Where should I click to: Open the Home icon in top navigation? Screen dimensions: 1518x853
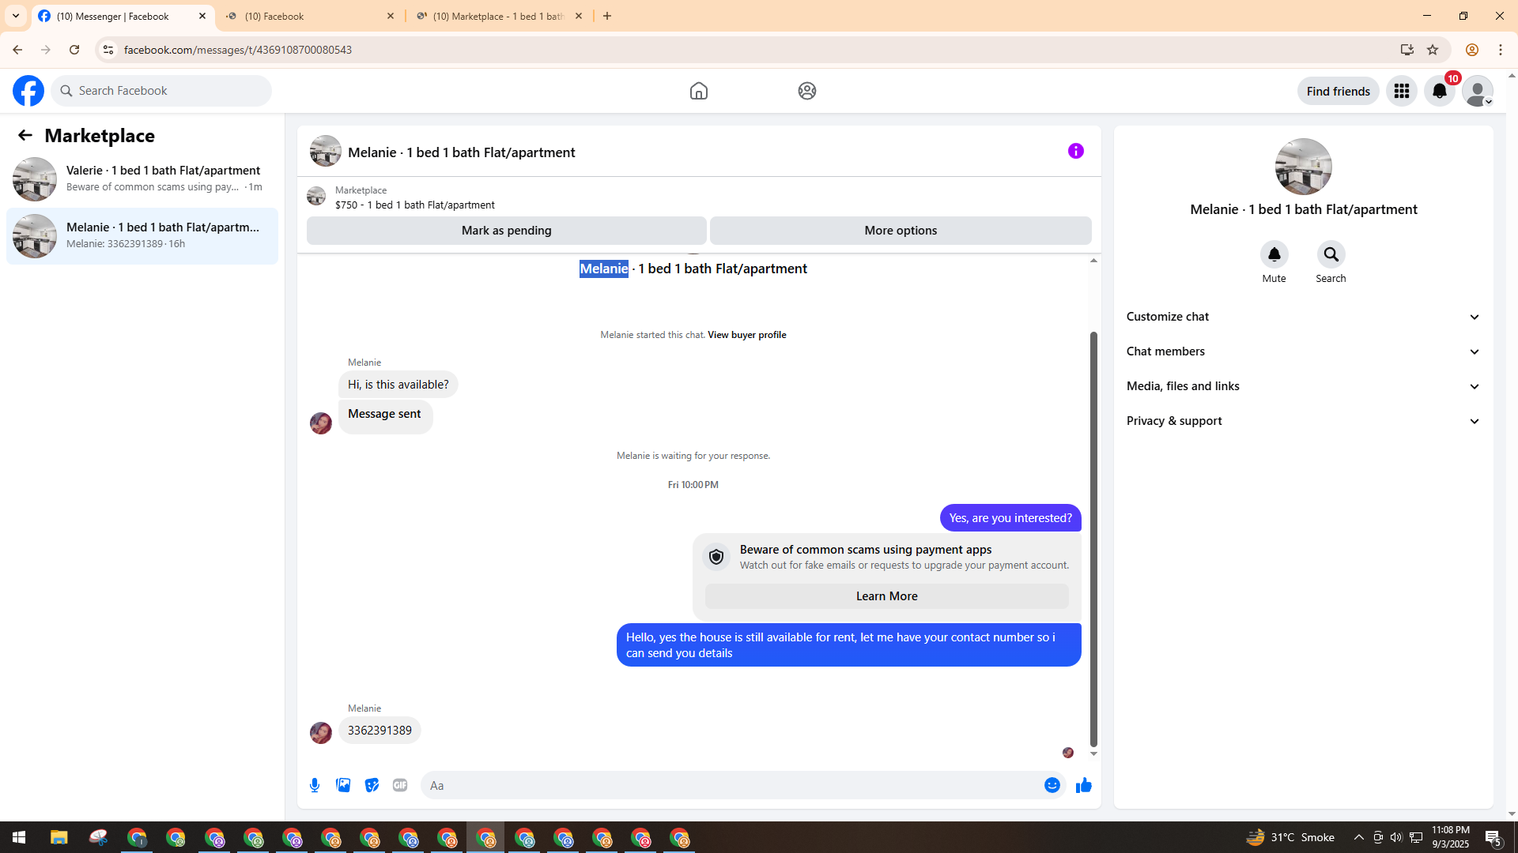tap(698, 91)
